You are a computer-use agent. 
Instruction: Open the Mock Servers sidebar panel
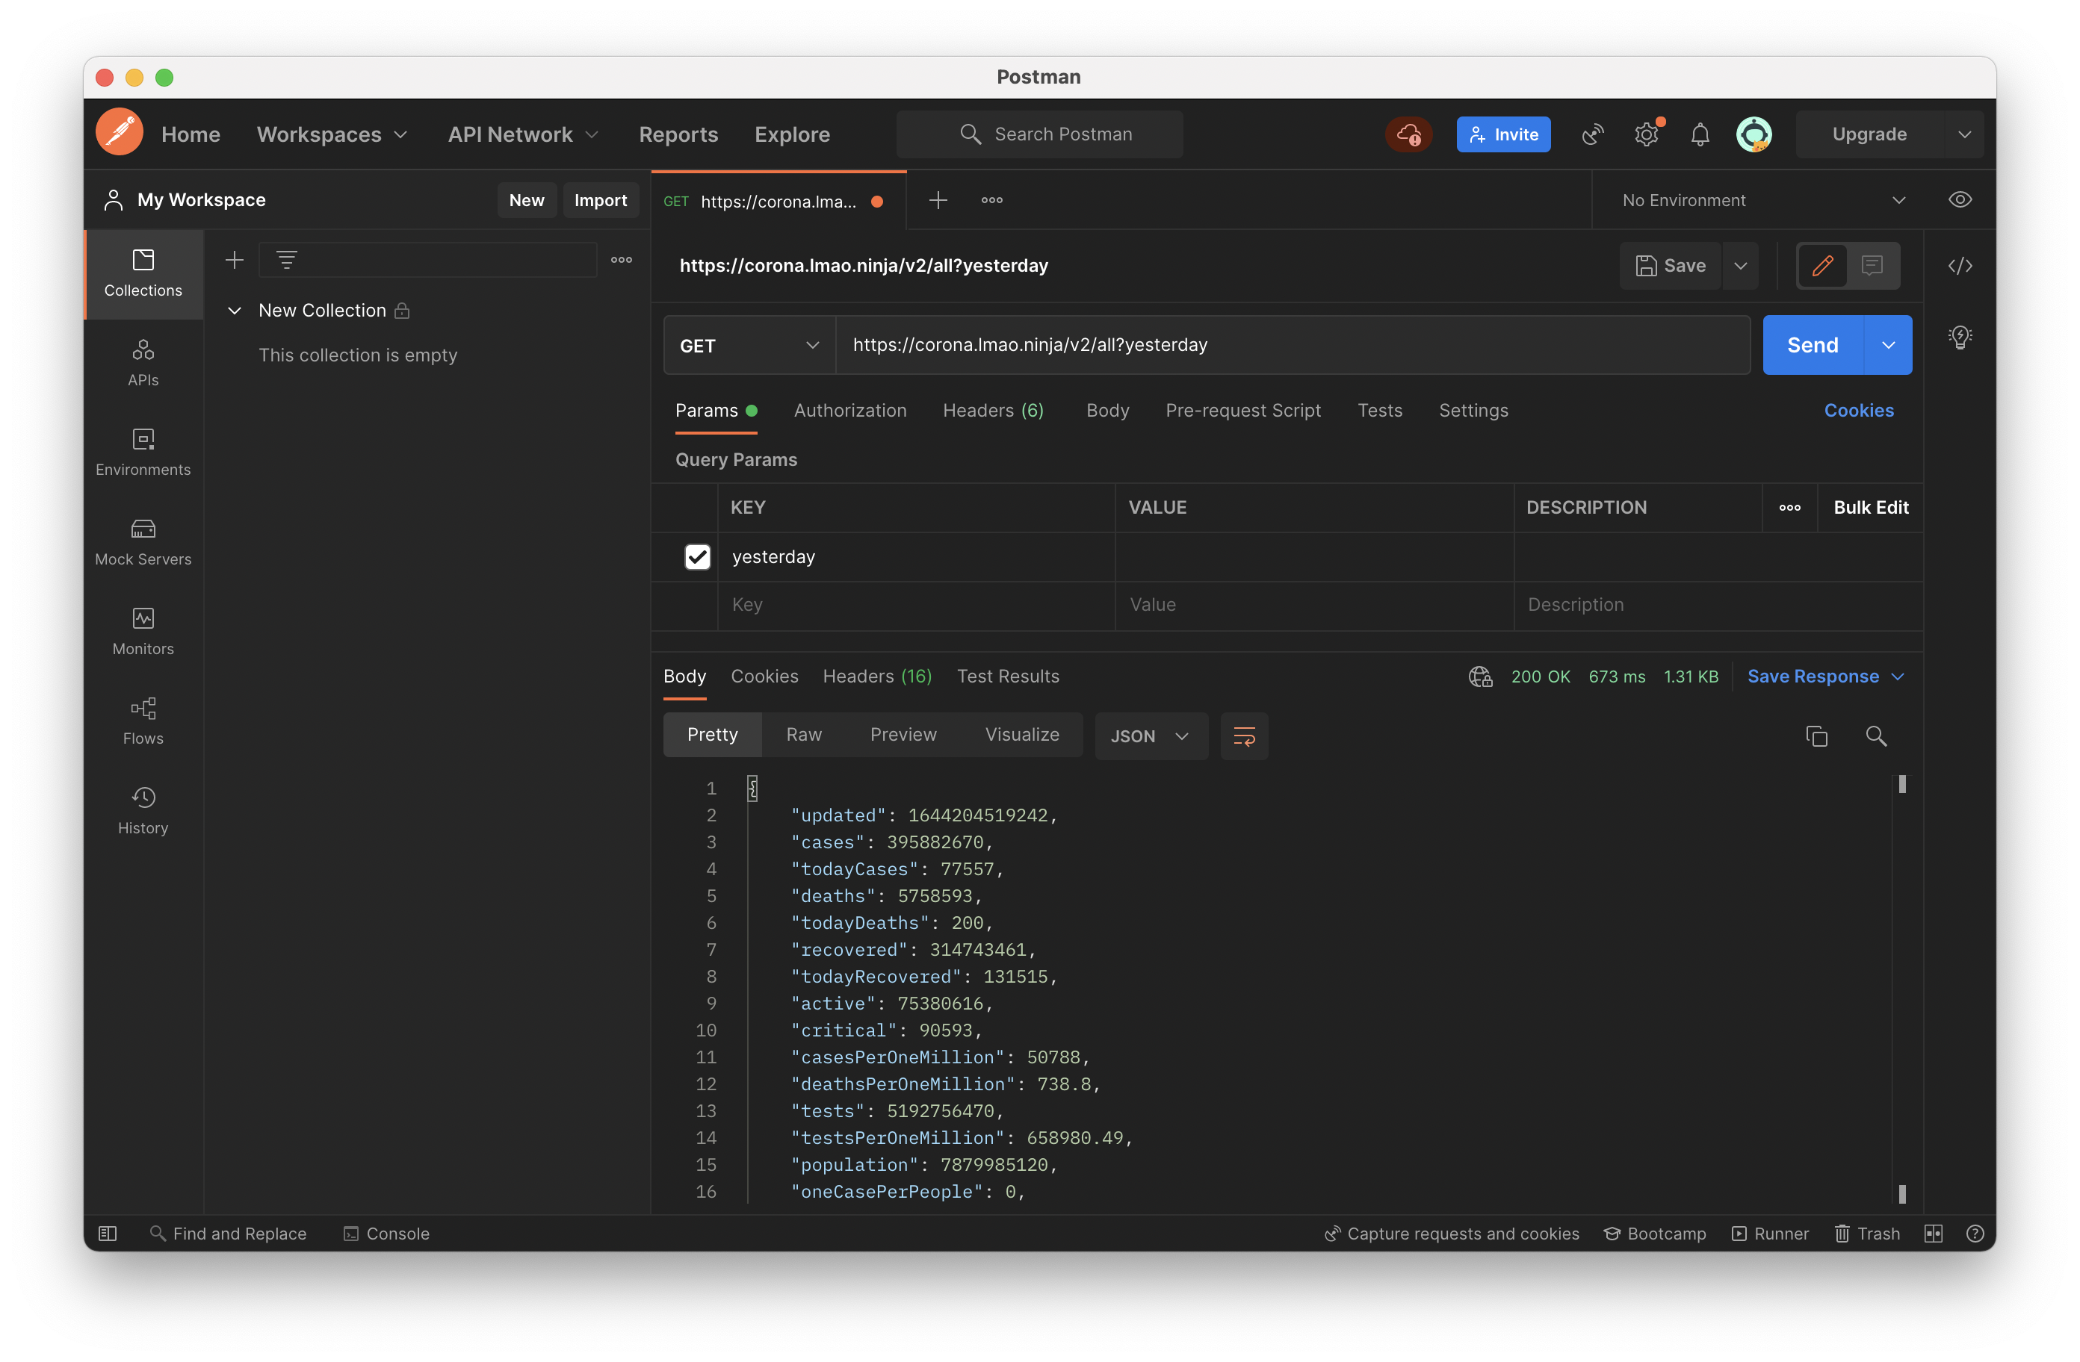pos(143,541)
